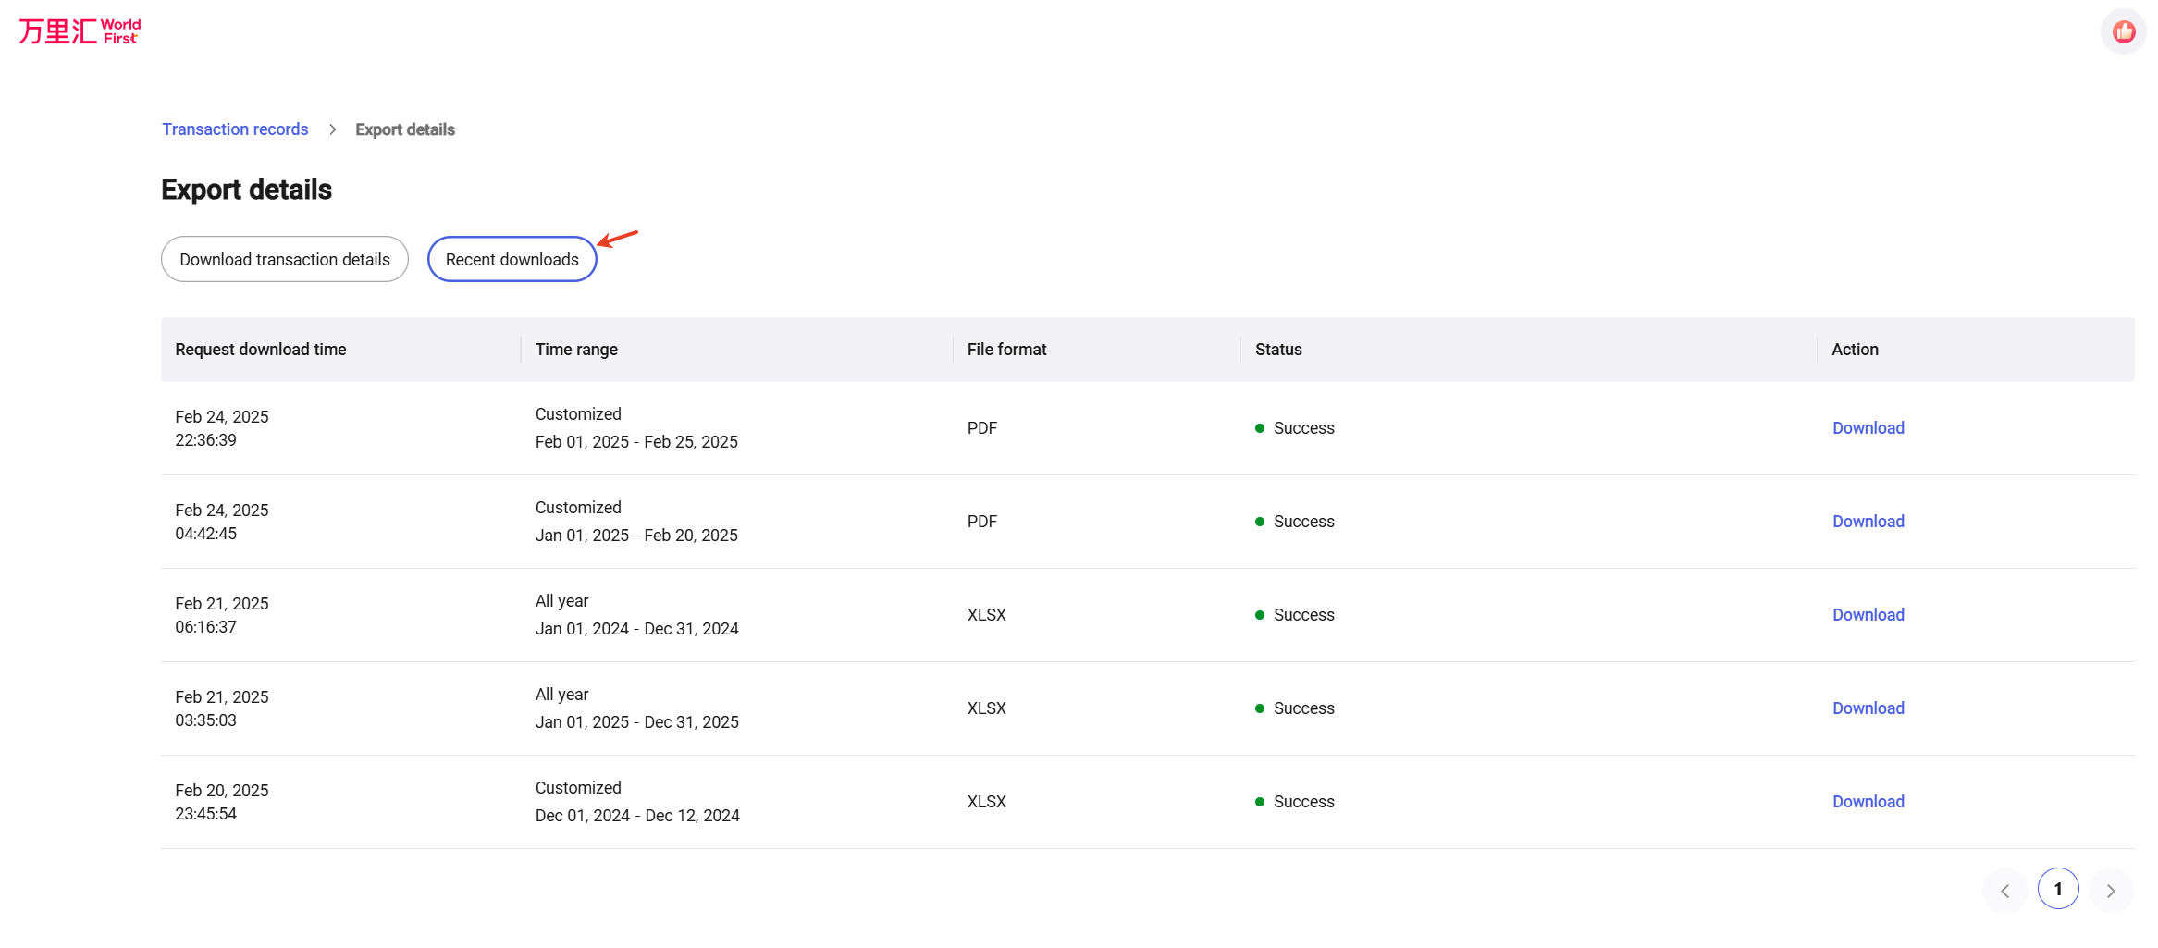Click the WorldFirst logo
The image size is (2158, 948).
tap(79, 31)
